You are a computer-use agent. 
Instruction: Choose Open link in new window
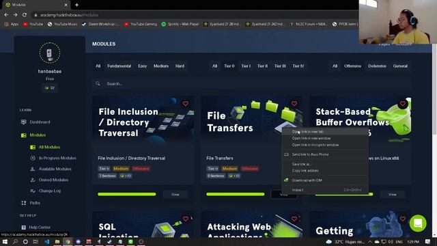[x=325, y=138]
